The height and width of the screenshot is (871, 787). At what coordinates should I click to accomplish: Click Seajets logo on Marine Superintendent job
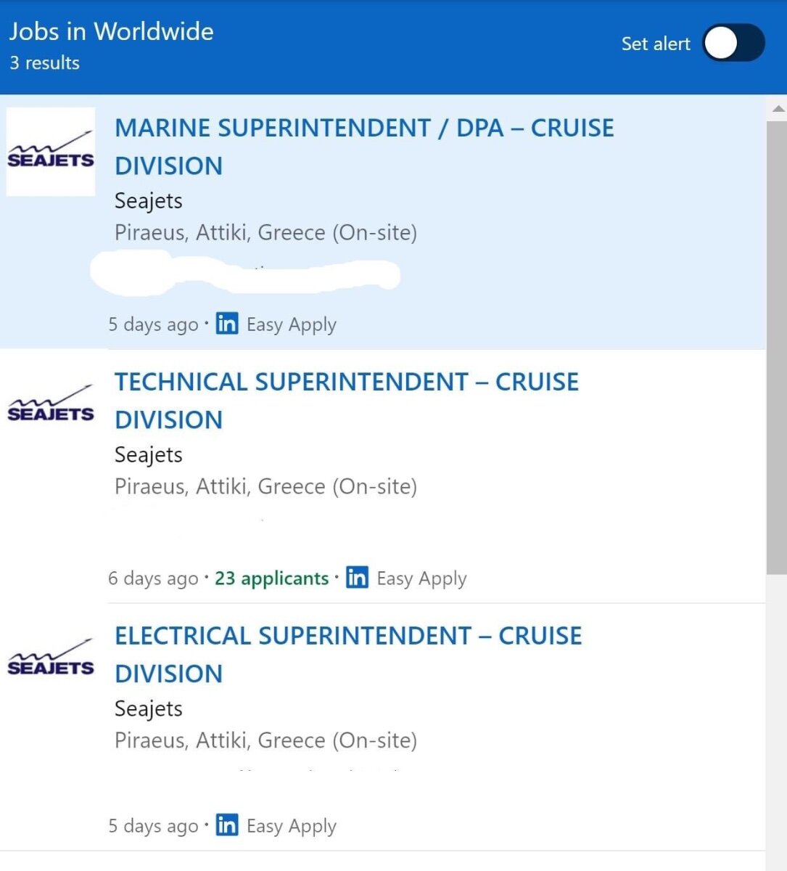[x=51, y=152]
